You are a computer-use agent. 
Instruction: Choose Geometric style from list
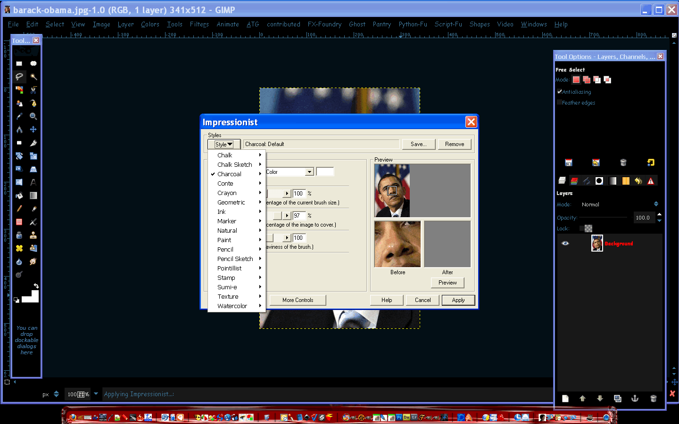tap(237, 202)
